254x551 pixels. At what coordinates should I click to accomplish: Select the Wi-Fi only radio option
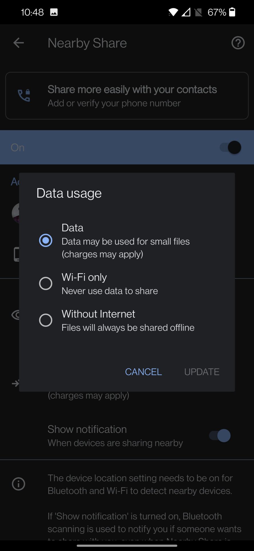pyautogui.click(x=46, y=284)
